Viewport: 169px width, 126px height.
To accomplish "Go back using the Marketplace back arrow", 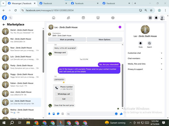I will pyautogui.click(x=4, y=25).
